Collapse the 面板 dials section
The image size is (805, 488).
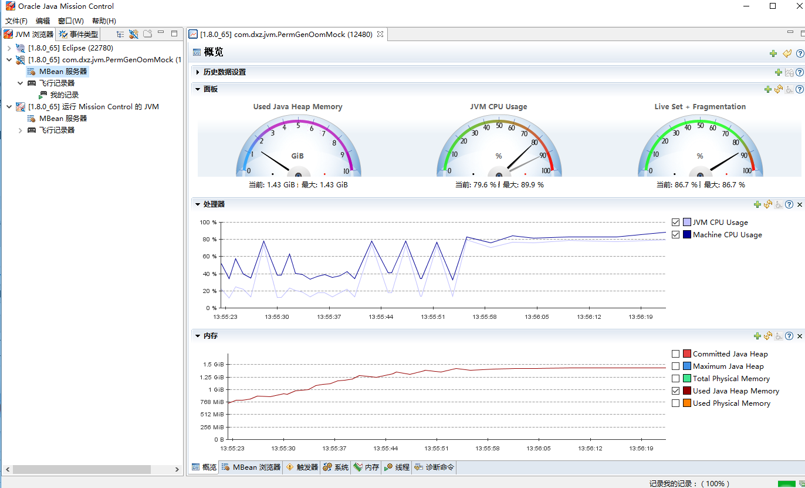tap(198, 89)
